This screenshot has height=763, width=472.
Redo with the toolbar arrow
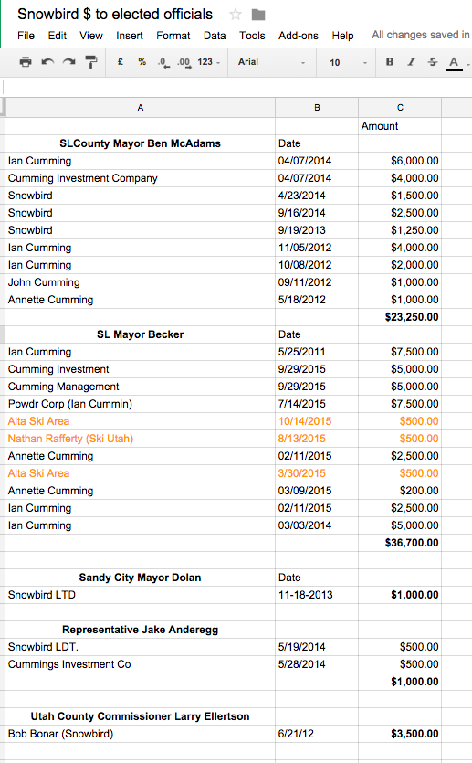[x=69, y=62]
